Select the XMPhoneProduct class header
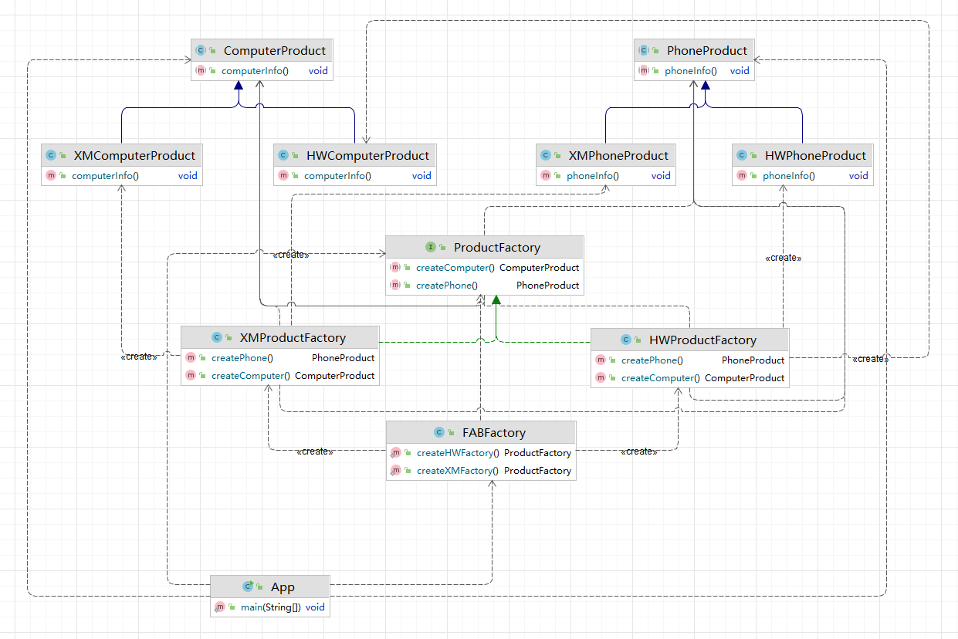958x639 pixels. (x=606, y=155)
